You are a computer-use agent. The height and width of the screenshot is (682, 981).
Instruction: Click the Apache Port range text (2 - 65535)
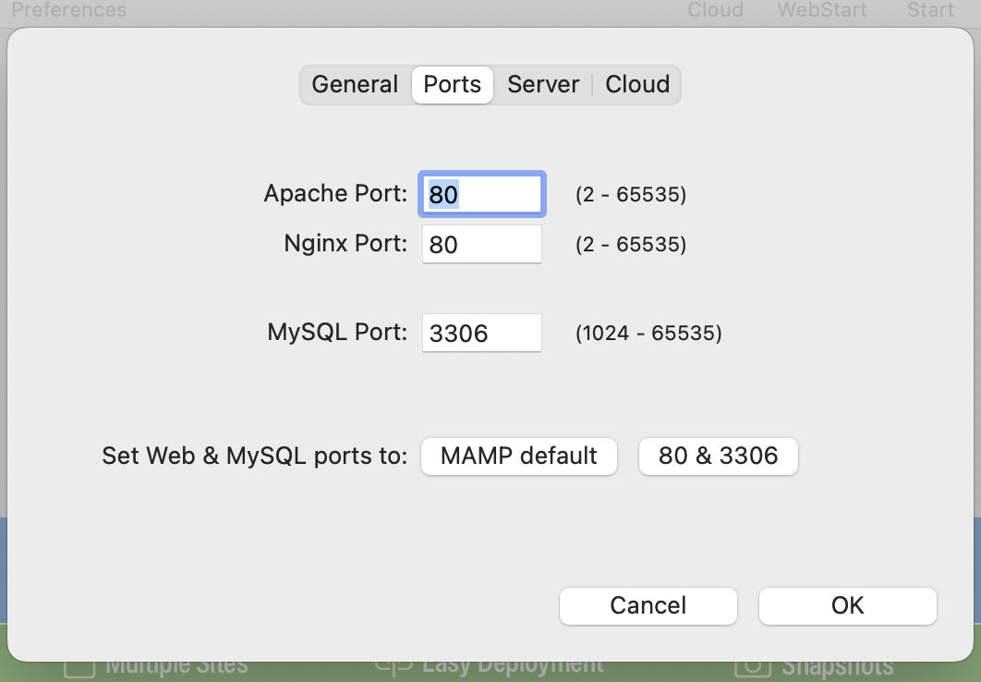(x=631, y=195)
